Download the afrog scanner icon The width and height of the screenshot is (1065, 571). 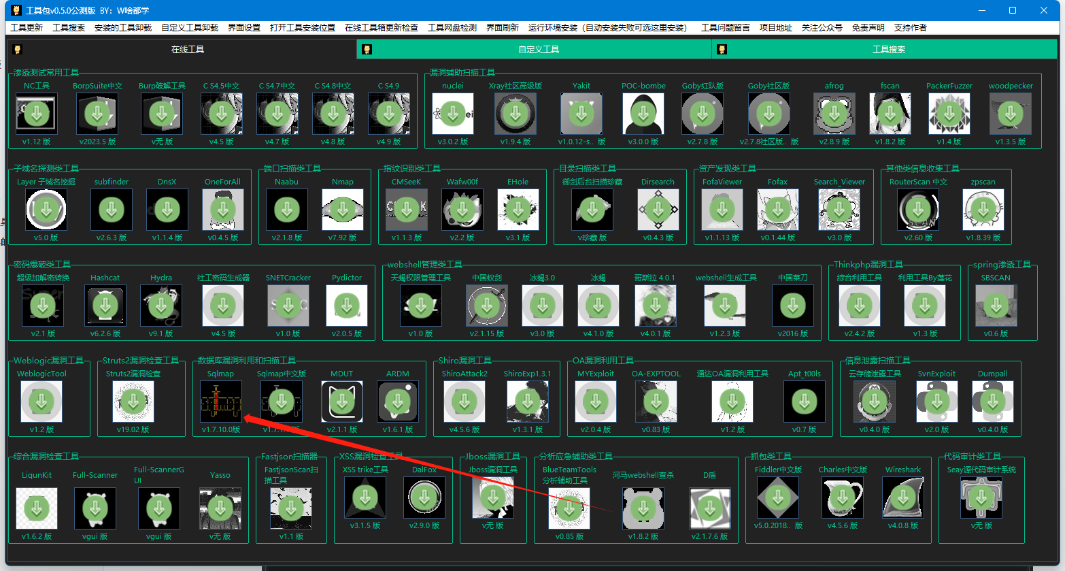[x=834, y=114]
